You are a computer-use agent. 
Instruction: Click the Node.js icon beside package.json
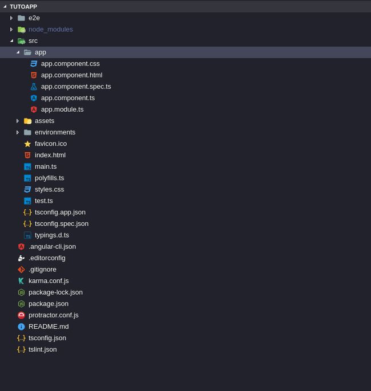21,304
